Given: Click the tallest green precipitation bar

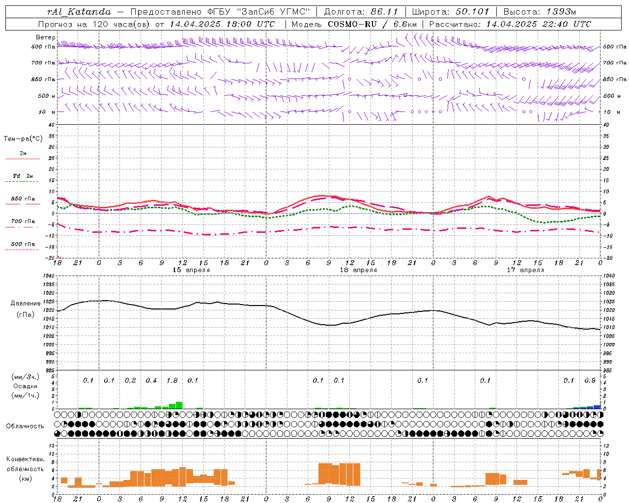Looking at the screenshot, I should [x=179, y=405].
